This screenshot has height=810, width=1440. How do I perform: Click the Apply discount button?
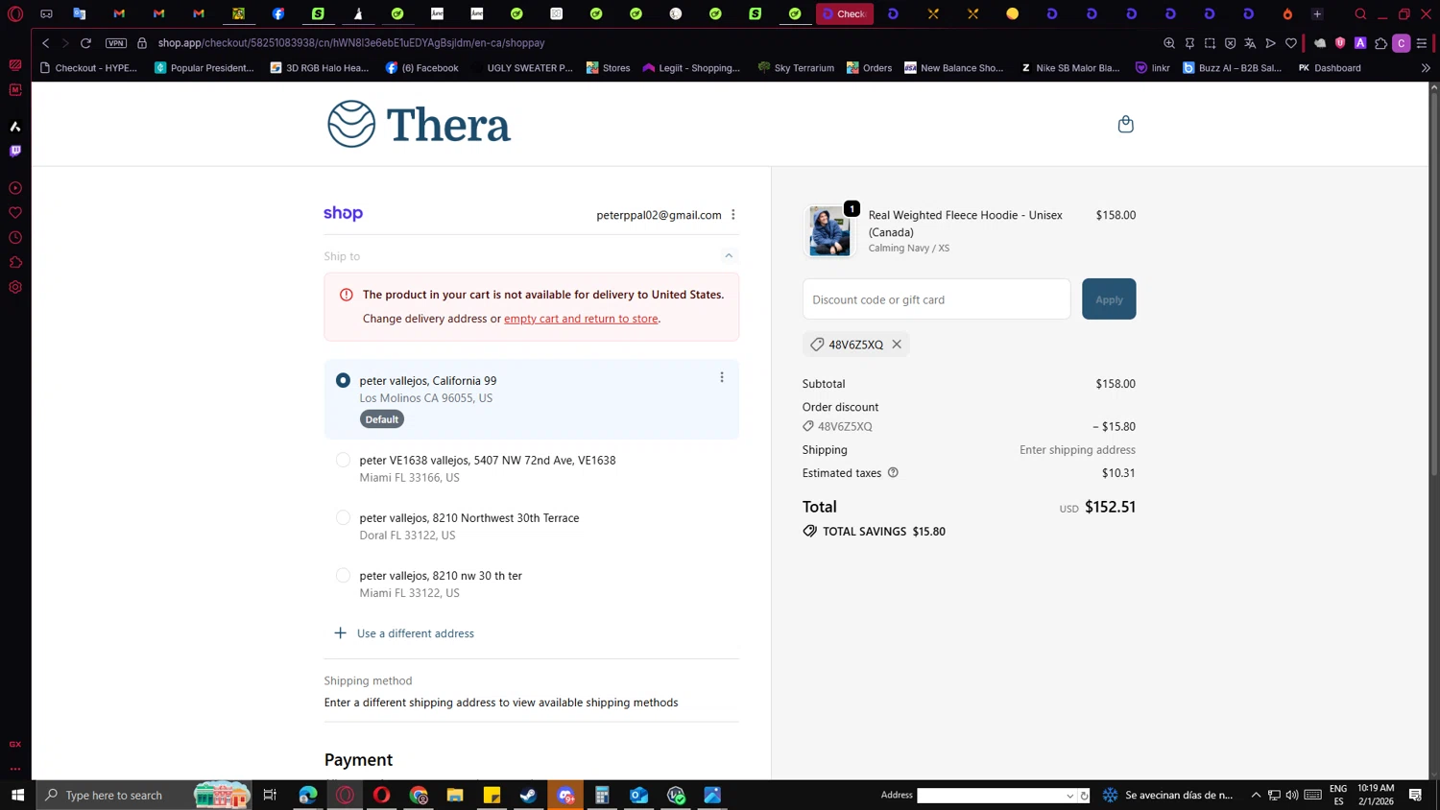1109,299
